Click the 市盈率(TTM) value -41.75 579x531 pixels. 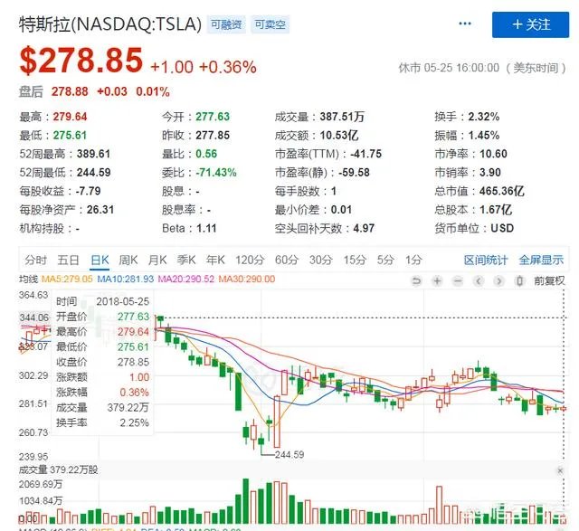(x=365, y=154)
